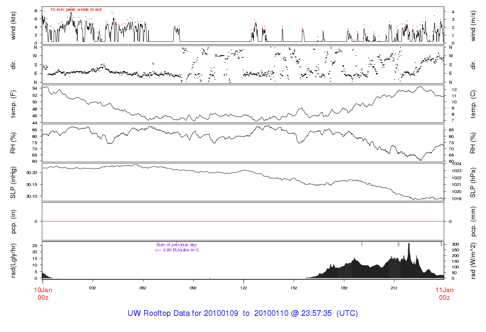Click the 12z time axis tick label
The height and width of the screenshot is (332, 486).
(243, 288)
